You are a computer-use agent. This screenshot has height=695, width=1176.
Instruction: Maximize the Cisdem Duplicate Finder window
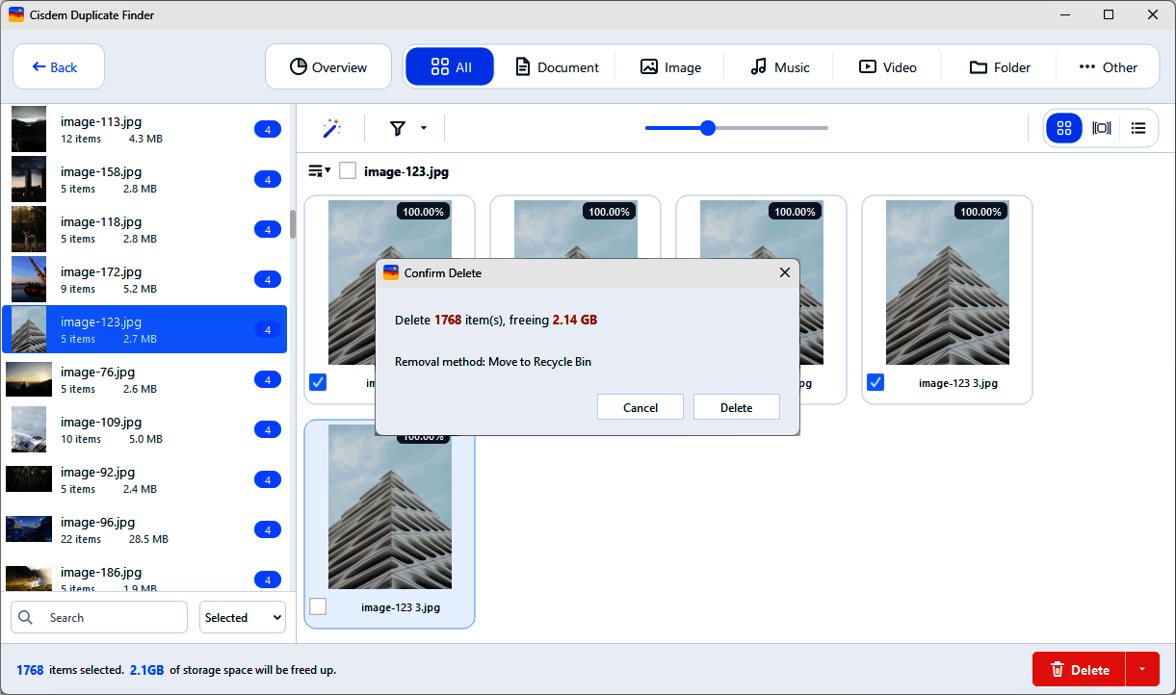pyautogui.click(x=1109, y=15)
